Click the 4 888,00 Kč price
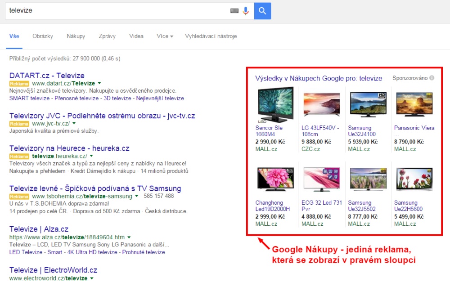This screenshot has width=450, height=282. point(316,217)
